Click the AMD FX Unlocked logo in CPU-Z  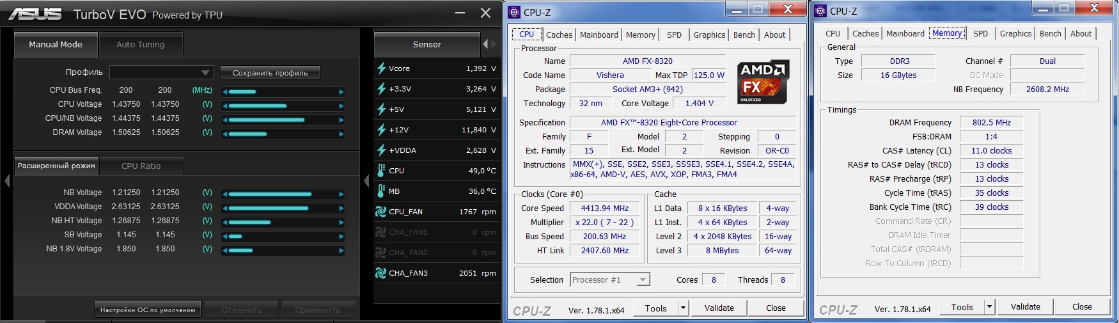coord(763,82)
